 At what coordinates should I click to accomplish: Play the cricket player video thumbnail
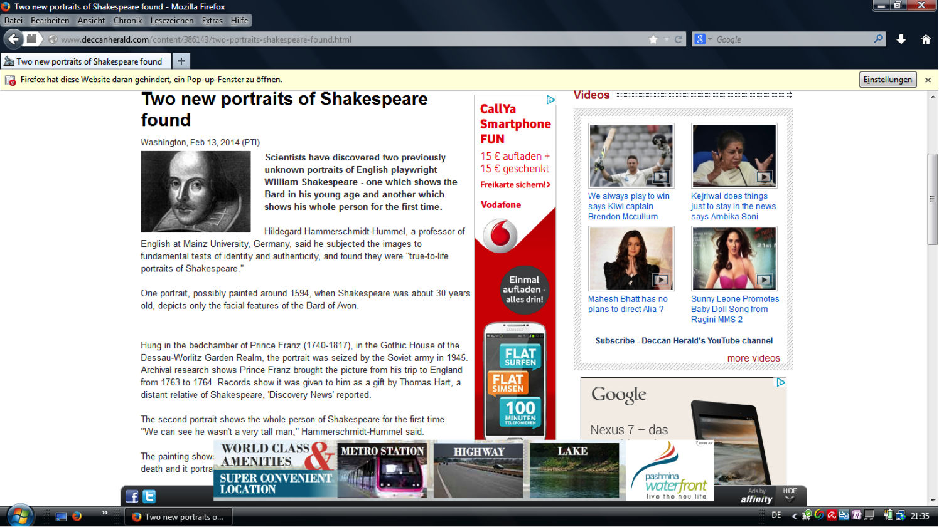(x=631, y=155)
